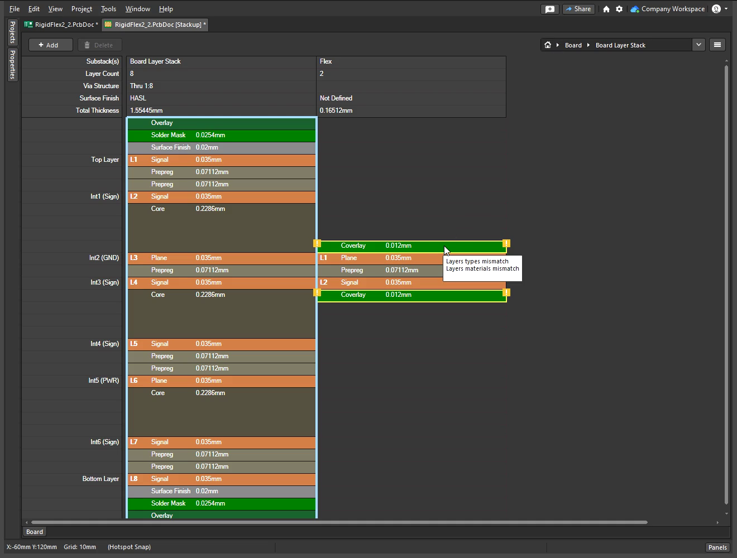Open the Panels button at bottom right
This screenshot has width=737, height=558.
(717, 547)
